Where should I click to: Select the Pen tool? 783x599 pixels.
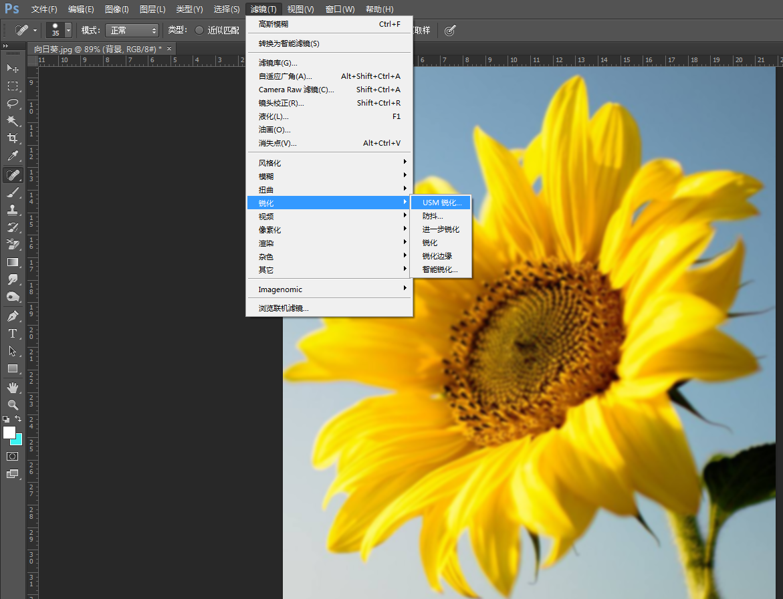point(13,316)
